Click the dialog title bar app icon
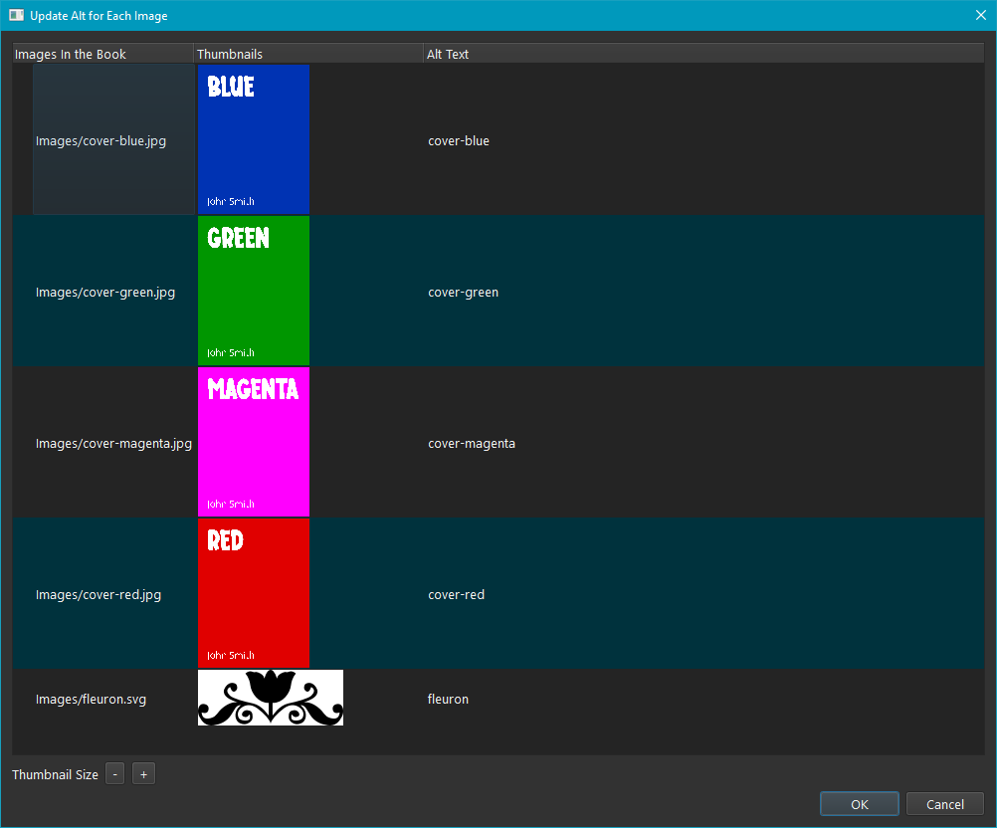 [x=16, y=15]
